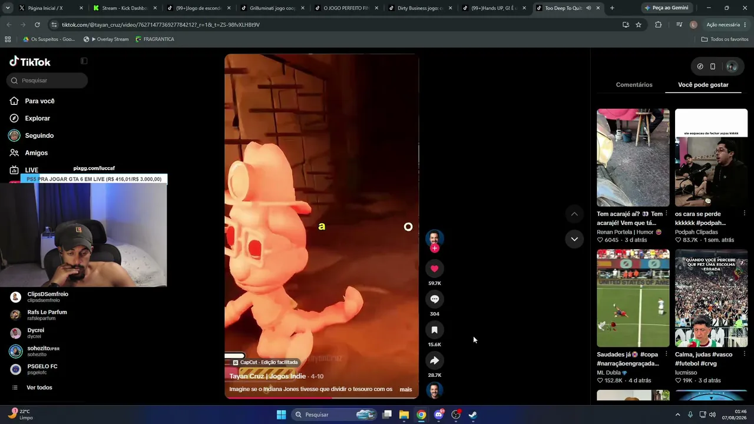
Task: Open Chrome extensions puzzle icon
Action: [x=659, y=25]
